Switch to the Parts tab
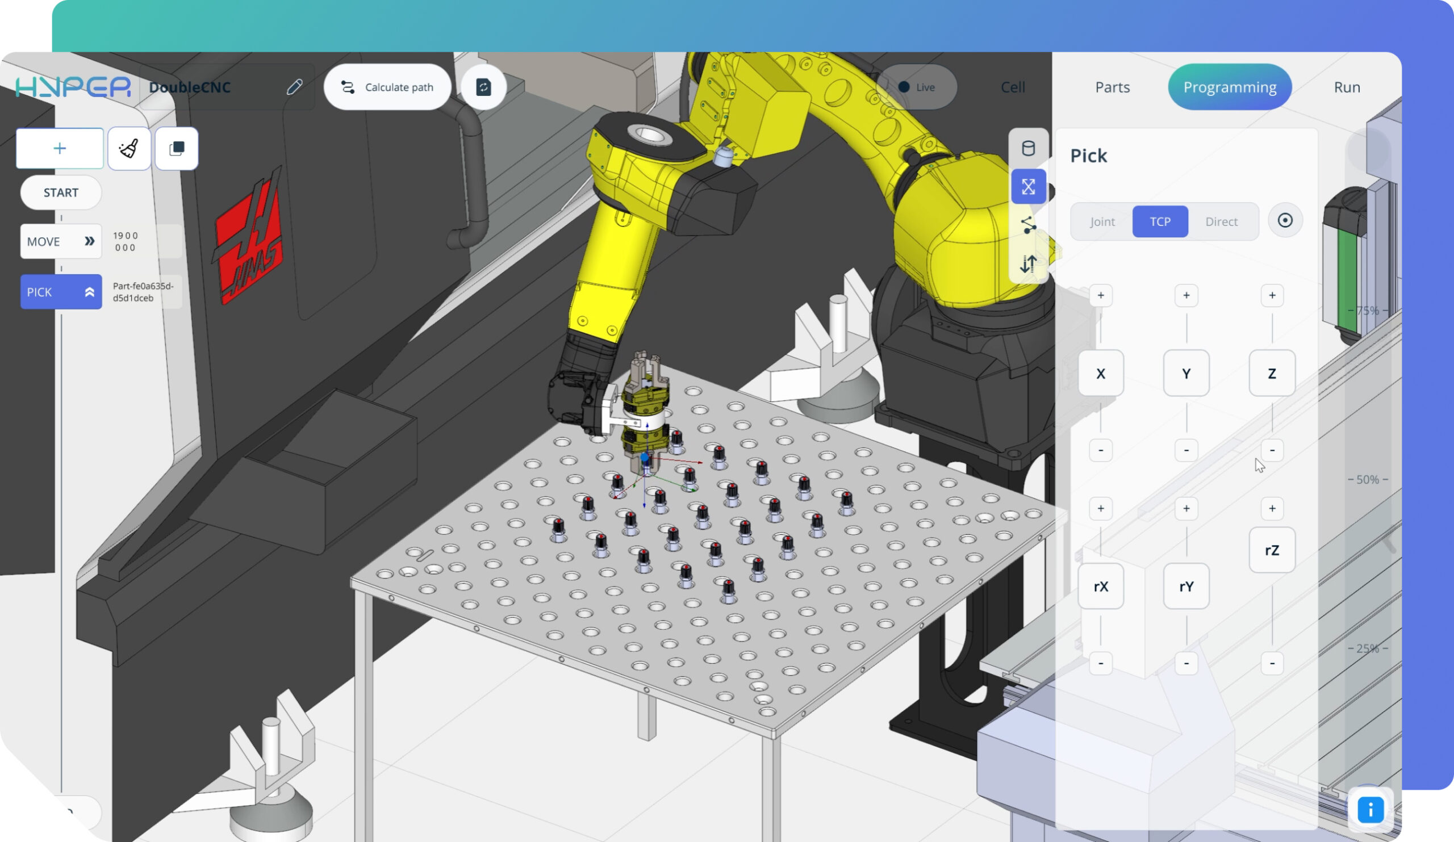The image size is (1454, 842). coord(1113,87)
